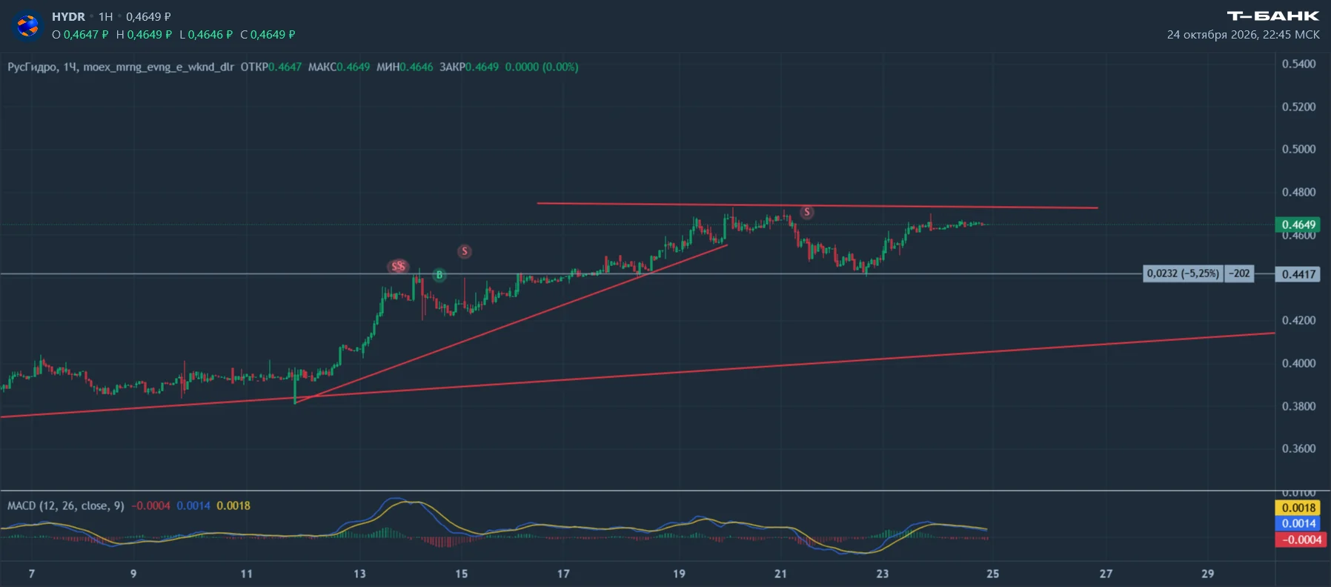
Task: Click the S marker near date 21
Action: click(x=807, y=212)
